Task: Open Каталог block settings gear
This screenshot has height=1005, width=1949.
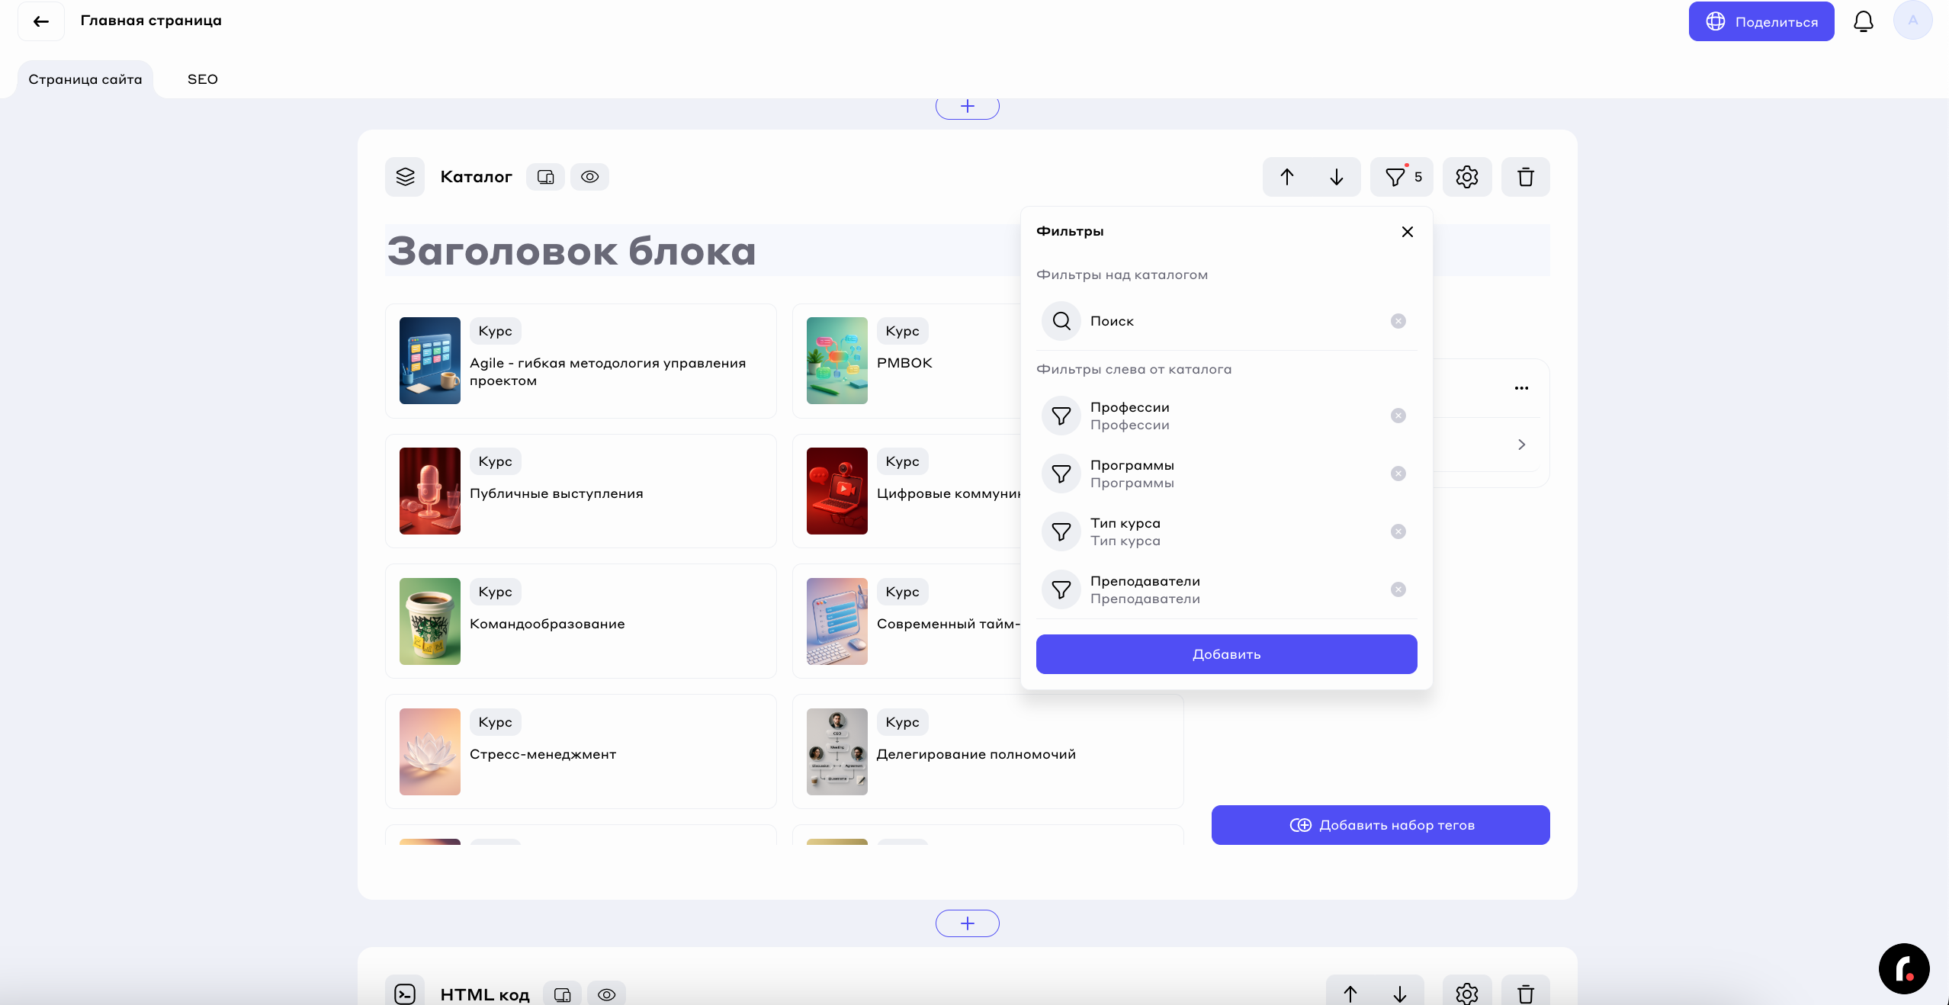Action: coord(1467,177)
